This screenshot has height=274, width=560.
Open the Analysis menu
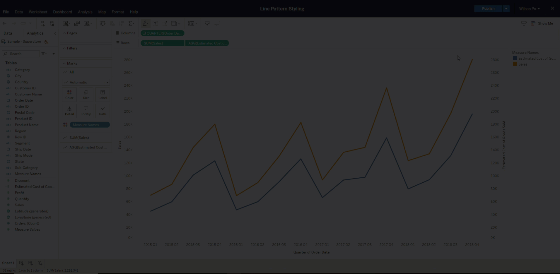tap(85, 12)
